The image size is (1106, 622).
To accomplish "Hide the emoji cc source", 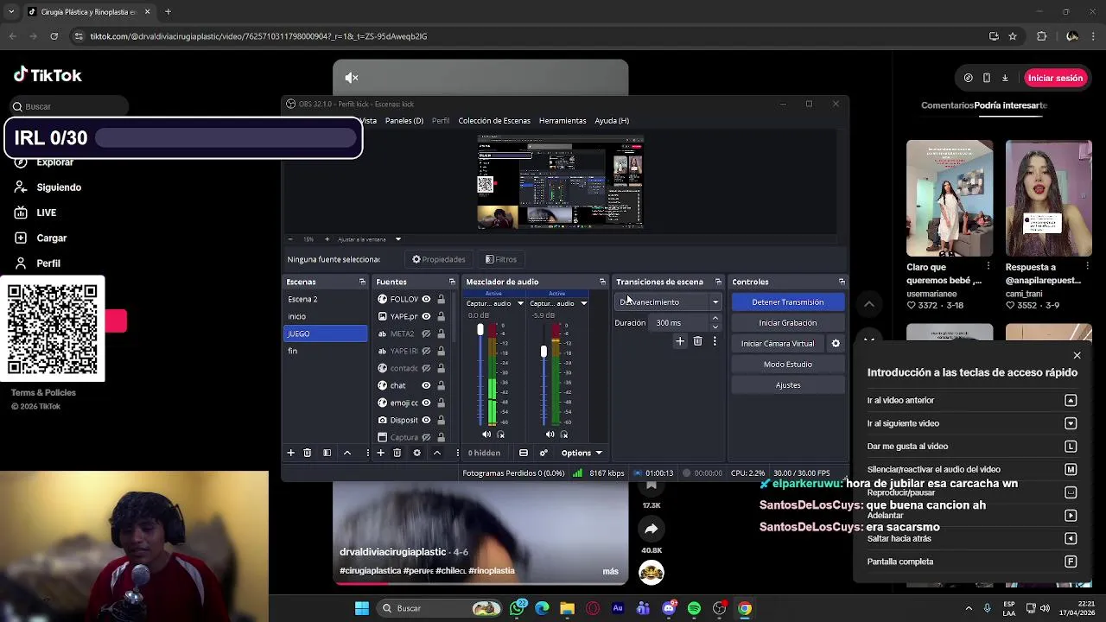I will 426,403.
